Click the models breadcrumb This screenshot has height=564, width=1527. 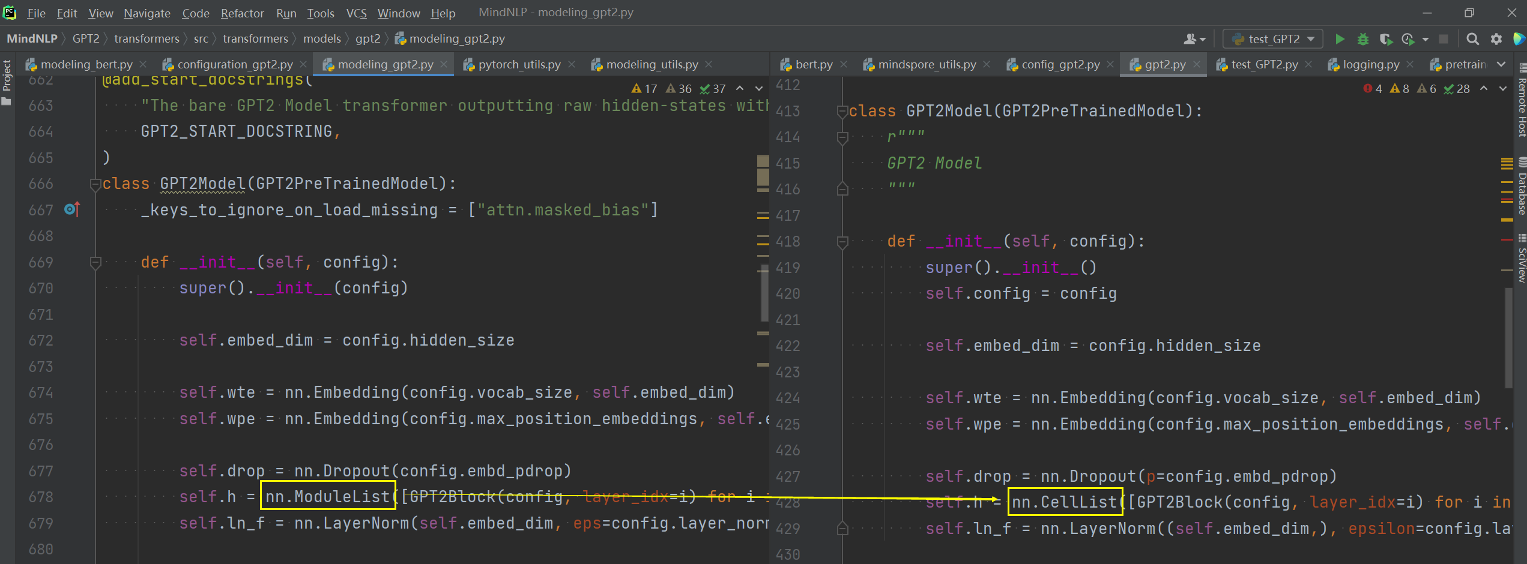322,39
